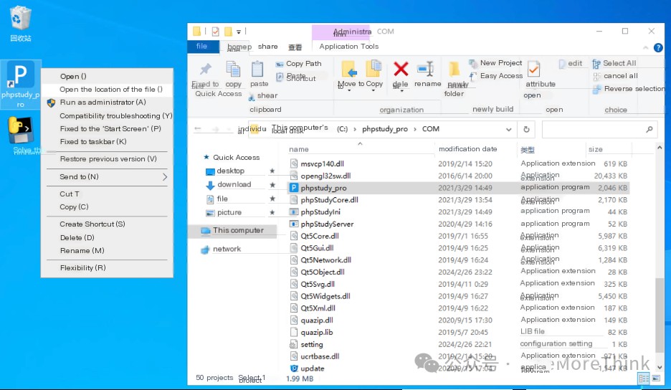
Task: Click the new folder icon
Action: (x=454, y=70)
